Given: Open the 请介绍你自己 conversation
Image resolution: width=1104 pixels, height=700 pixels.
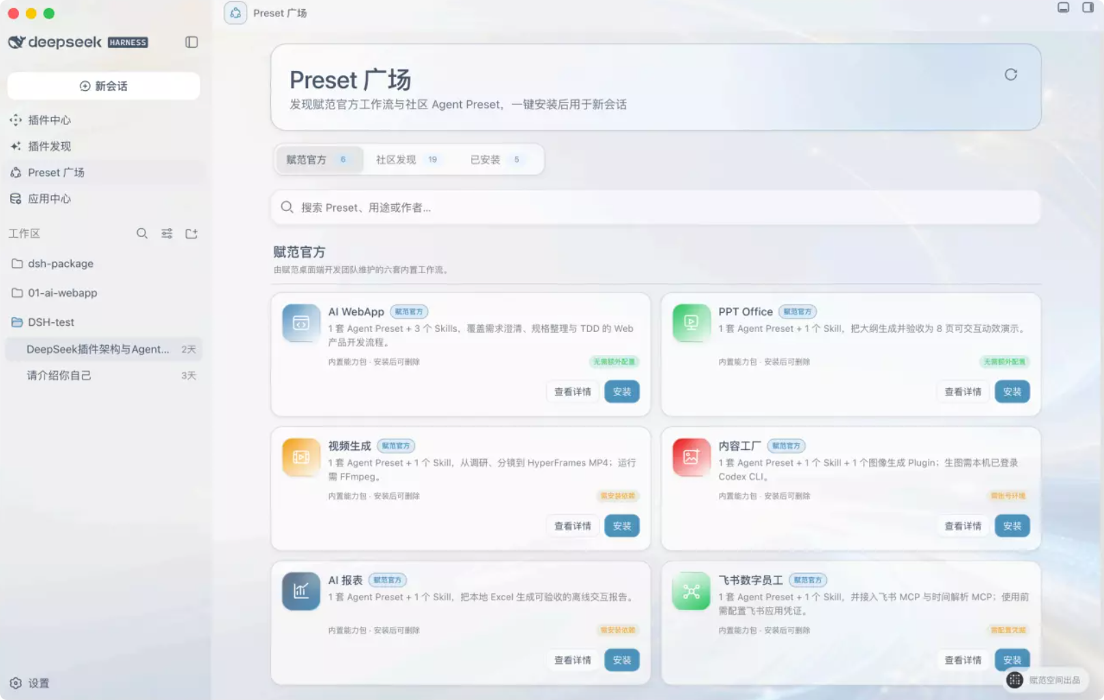Looking at the screenshot, I should point(104,376).
